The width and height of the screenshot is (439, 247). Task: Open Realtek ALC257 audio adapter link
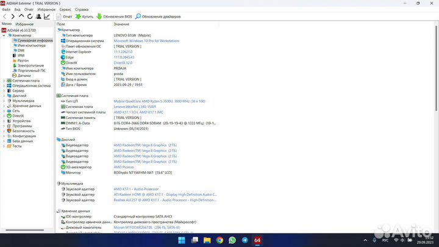click(165, 200)
